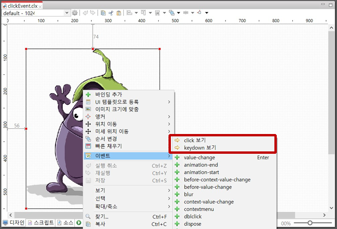
Task: Click the copy icon in the toolbar
Action: 103,13
